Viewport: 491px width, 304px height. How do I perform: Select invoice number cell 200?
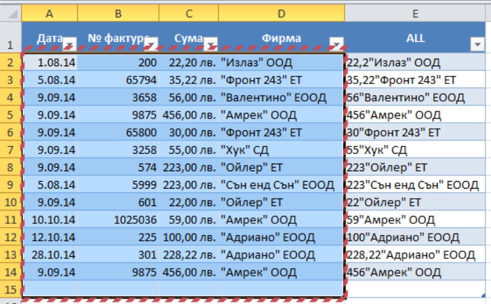coord(118,62)
